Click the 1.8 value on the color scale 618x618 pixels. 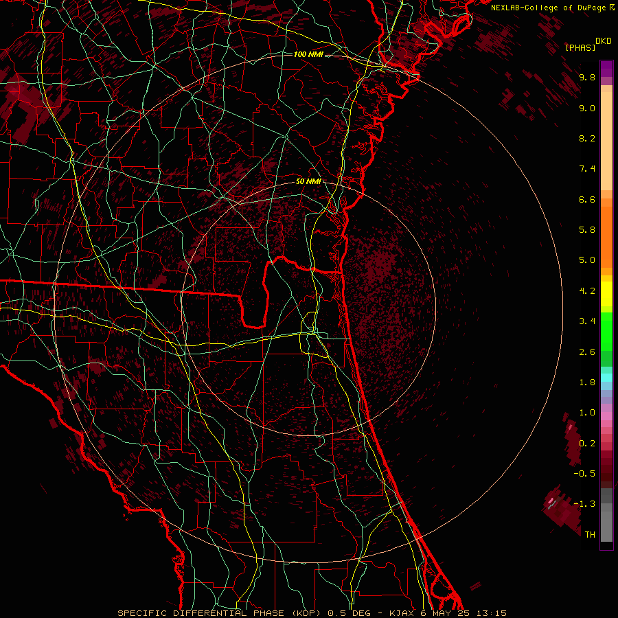(x=587, y=382)
